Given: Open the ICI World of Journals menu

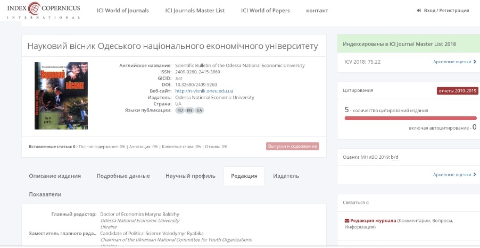Looking at the screenshot, I should [122, 11].
